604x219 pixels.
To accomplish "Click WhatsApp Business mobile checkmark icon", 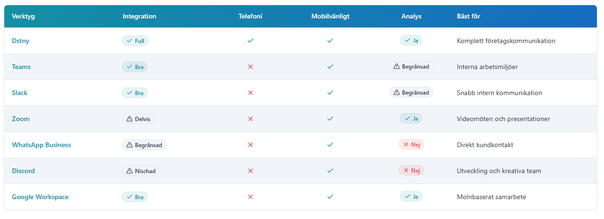I will [x=330, y=145].
